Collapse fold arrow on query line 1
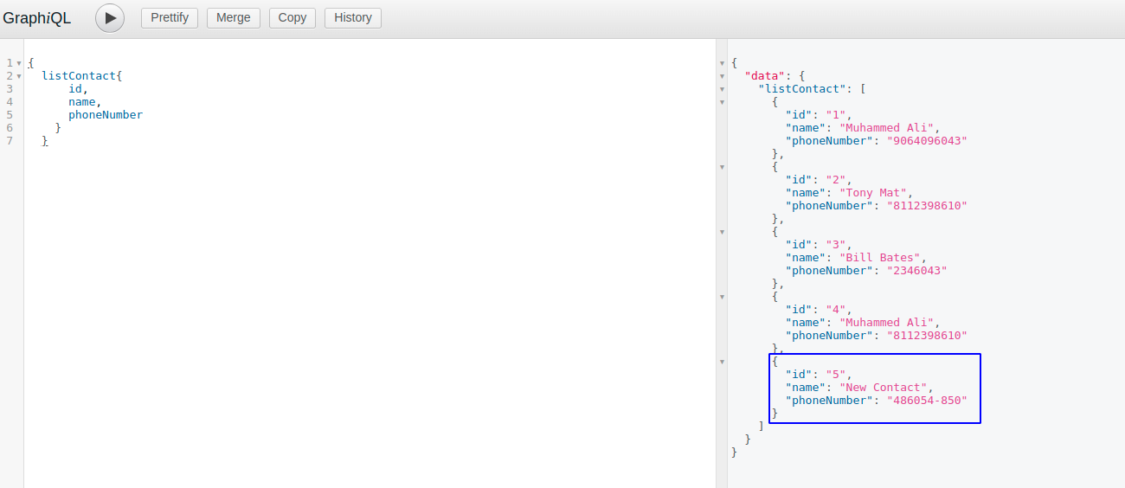This screenshot has width=1125, height=488. tap(18, 63)
